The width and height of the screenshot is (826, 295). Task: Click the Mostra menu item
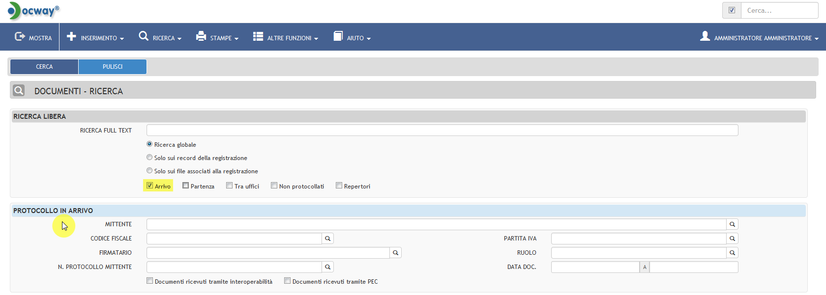[33, 37]
